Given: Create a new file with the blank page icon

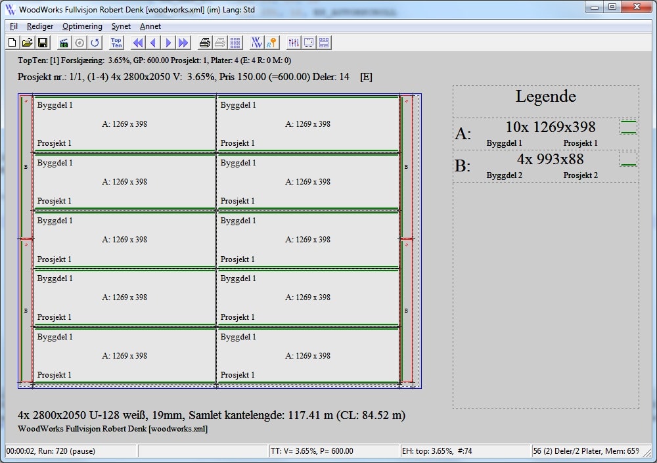Looking at the screenshot, I should point(12,42).
